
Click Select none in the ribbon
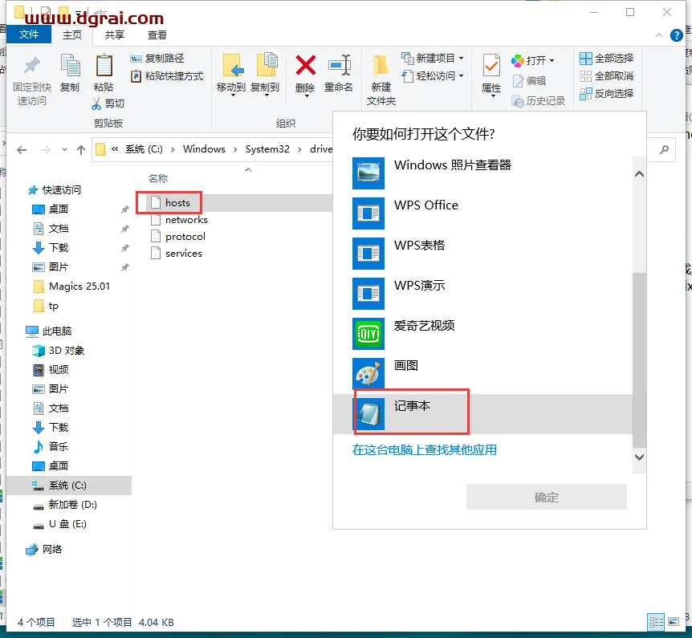[606, 76]
